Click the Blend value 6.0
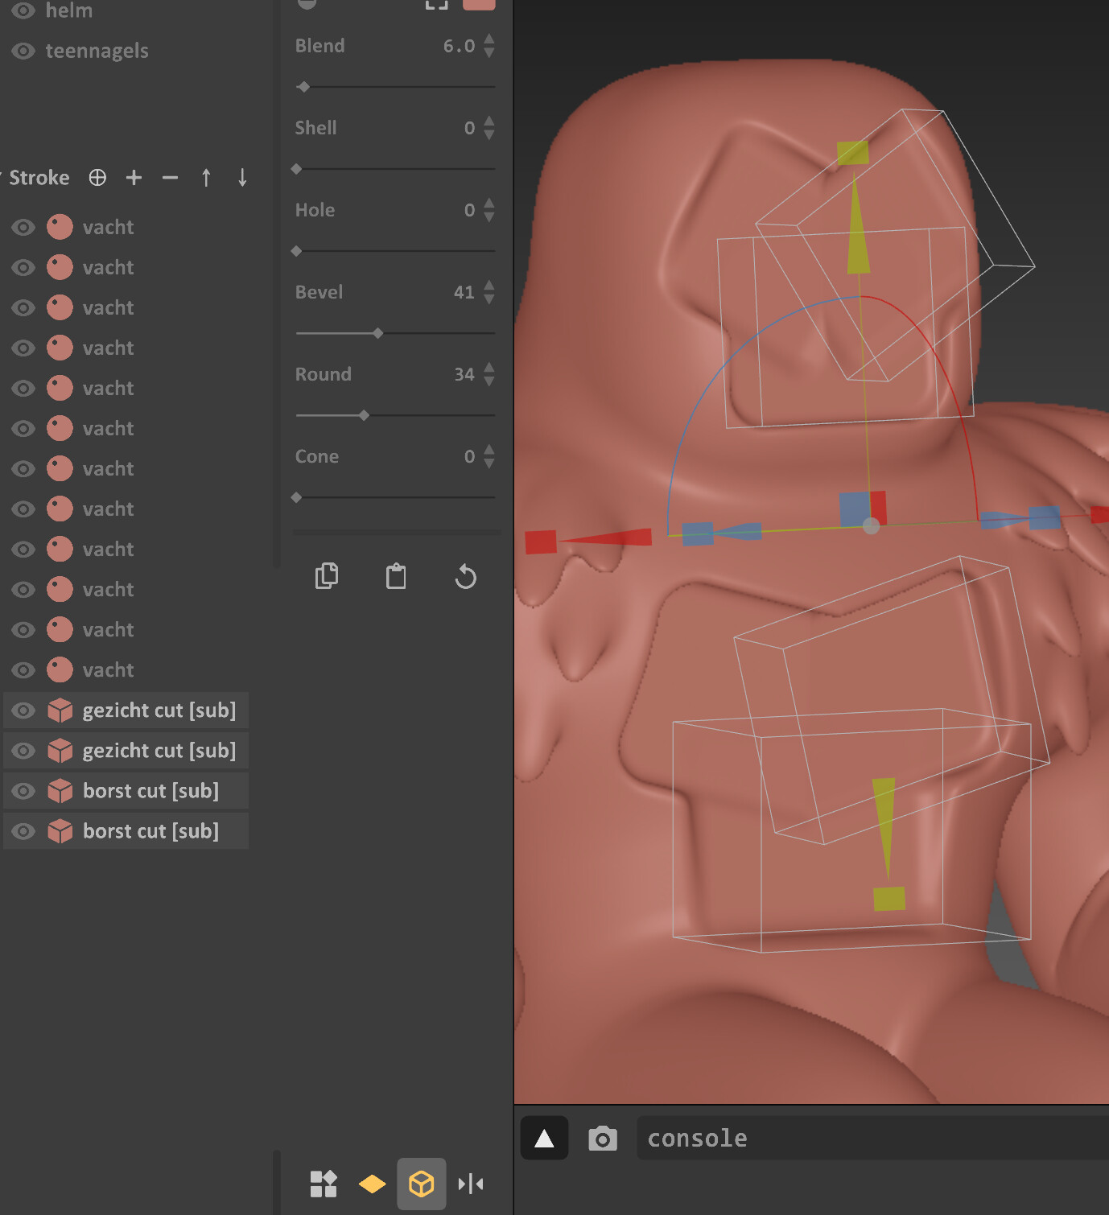 pos(460,46)
